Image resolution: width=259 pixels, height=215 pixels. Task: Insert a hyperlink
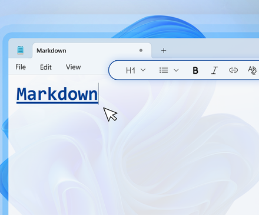(234, 70)
